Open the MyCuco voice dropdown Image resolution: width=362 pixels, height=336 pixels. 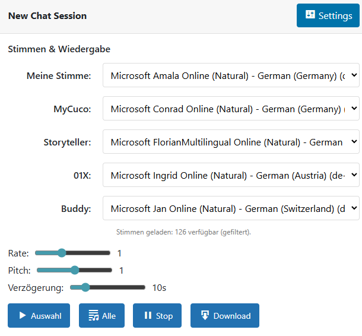click(x=231, y=109)
